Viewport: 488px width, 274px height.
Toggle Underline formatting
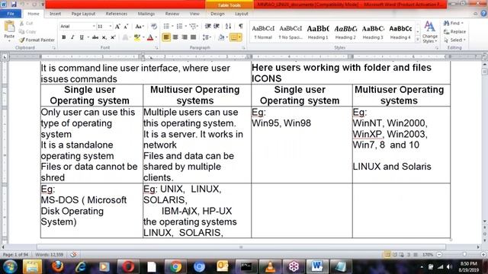point(82,37)
